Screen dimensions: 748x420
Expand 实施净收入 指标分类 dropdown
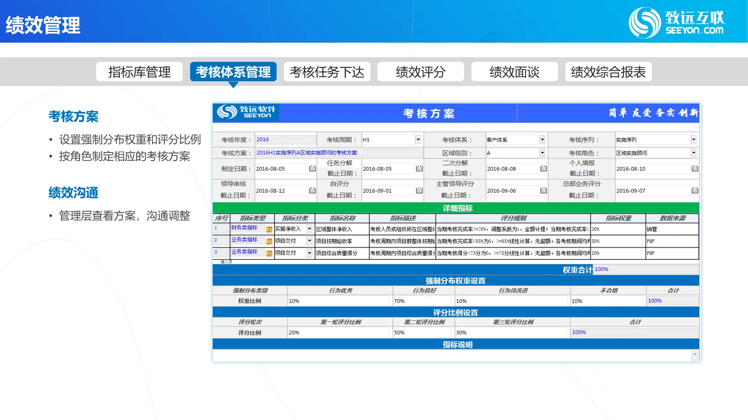(310, 229)
